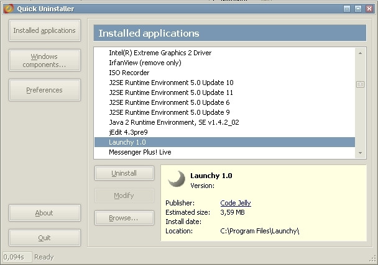The image size is (378, 265).
Task: Select J2SE Runtime Environment 5.0 Update 9
Action: (224, 112)
